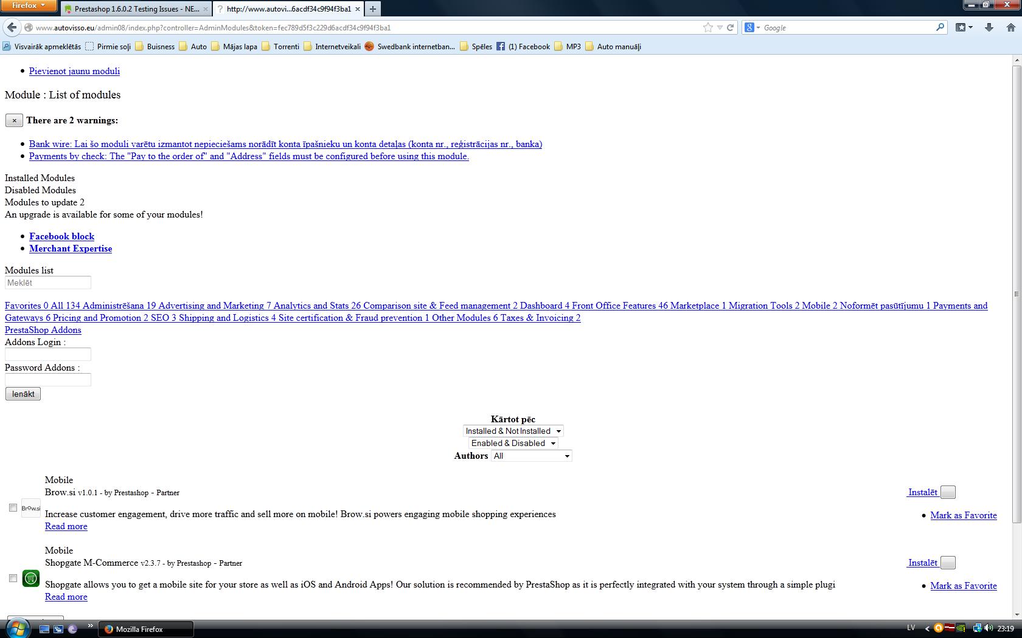This screenshot has height=638, width=1022.
Task: Go to the Firefox home page
Action: [x=1010, y=27]
